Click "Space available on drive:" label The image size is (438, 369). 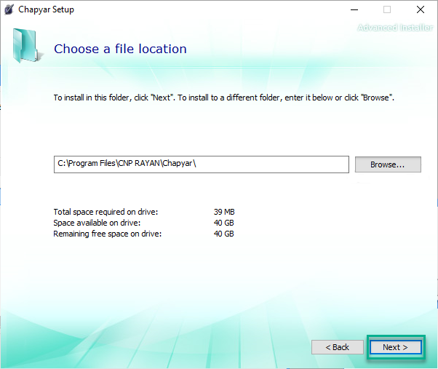97,223
